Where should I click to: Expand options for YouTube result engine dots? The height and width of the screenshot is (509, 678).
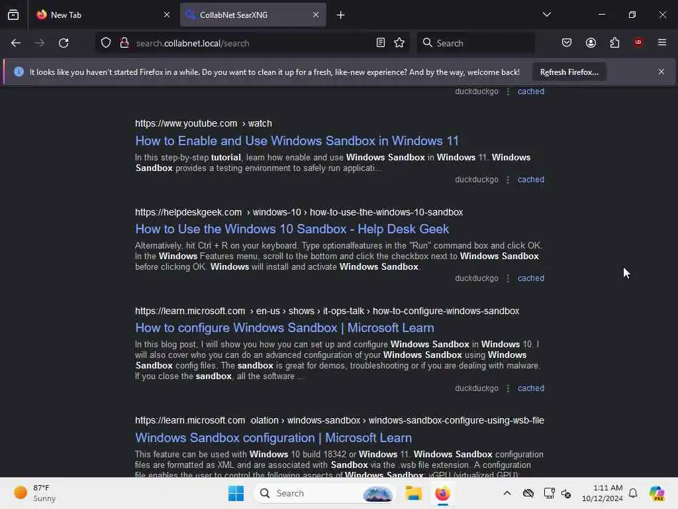tap(508, 180)
